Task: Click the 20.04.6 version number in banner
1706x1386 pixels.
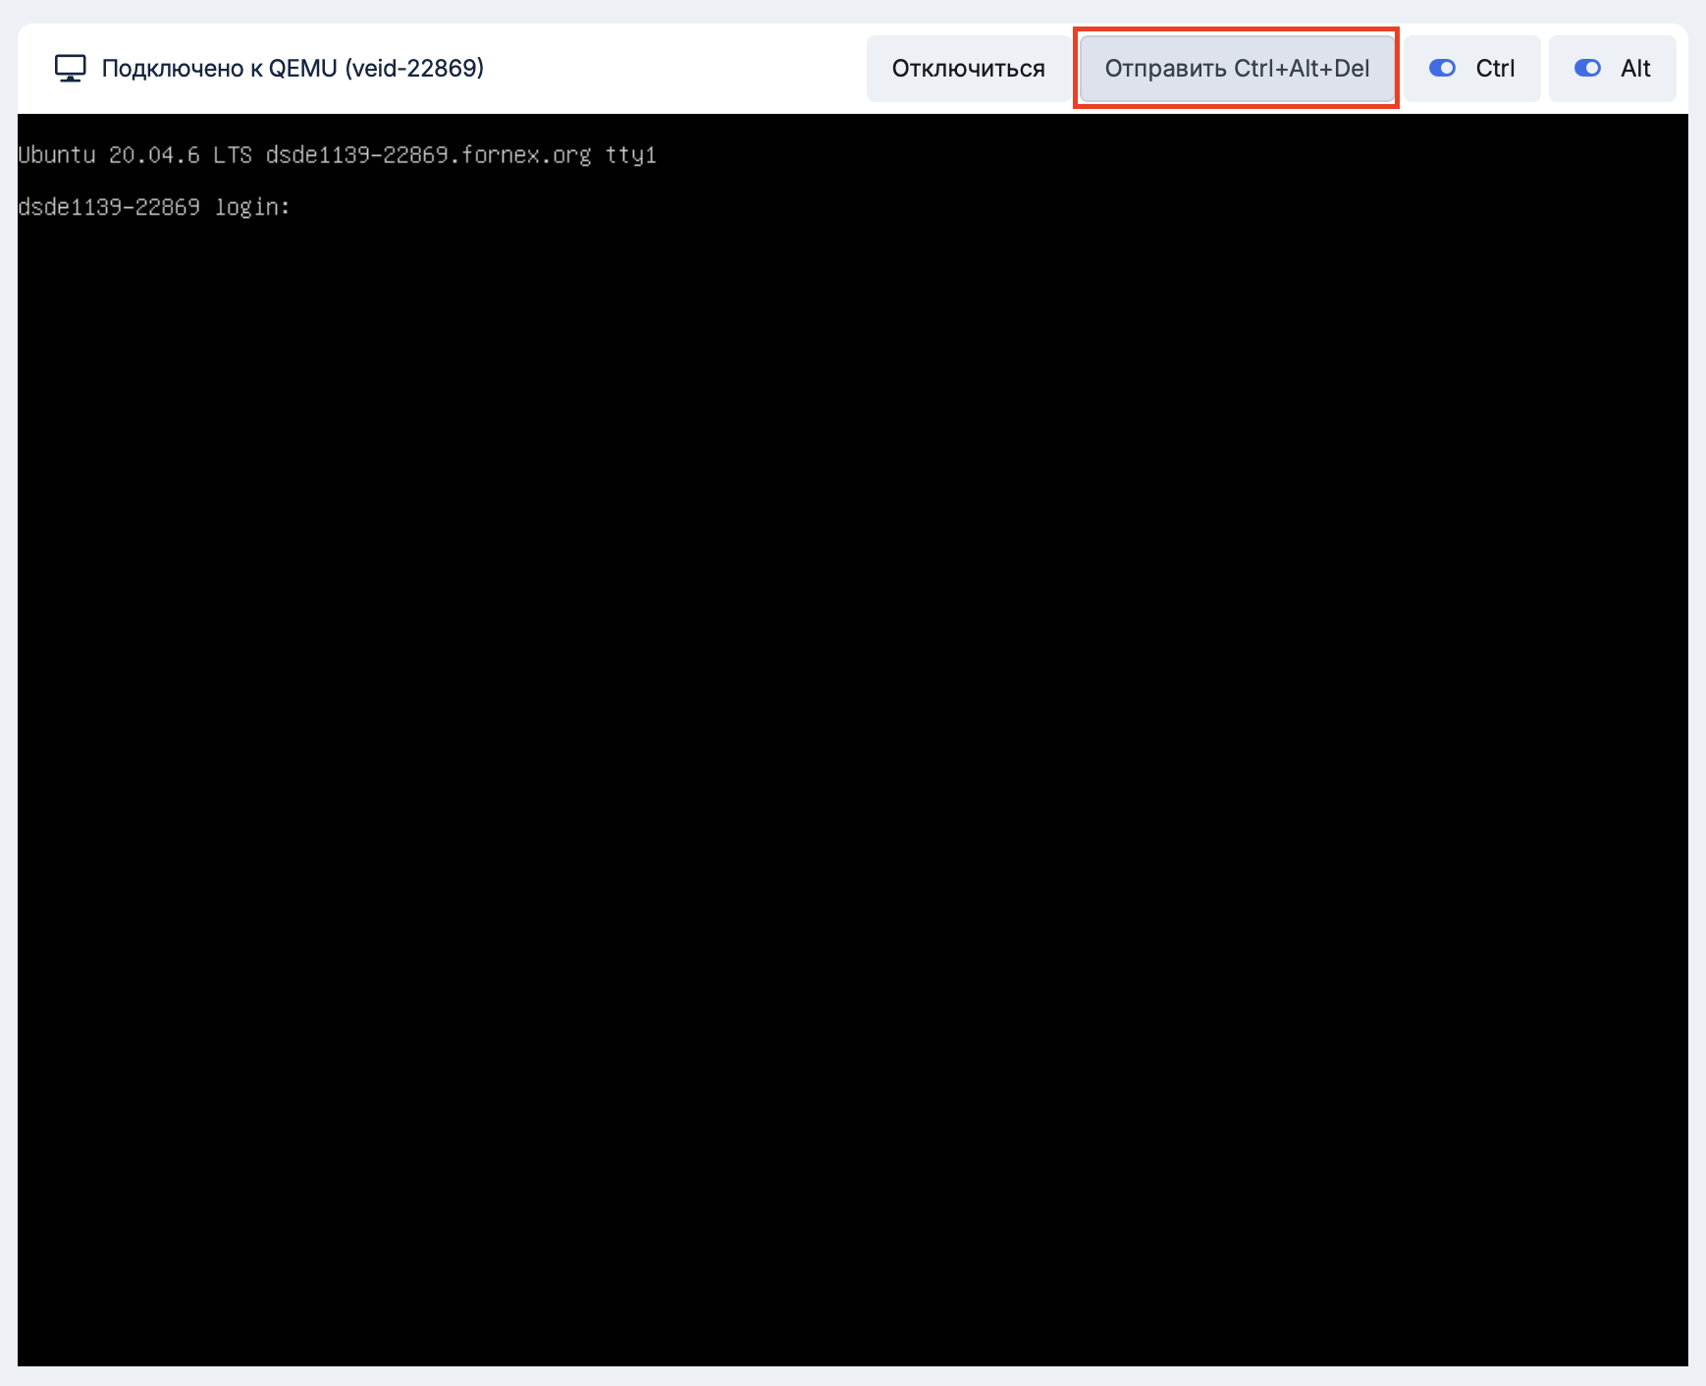Action: (154, 155)
